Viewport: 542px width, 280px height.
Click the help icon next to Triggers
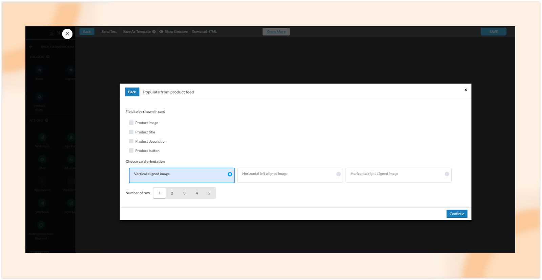pos(48,56)
